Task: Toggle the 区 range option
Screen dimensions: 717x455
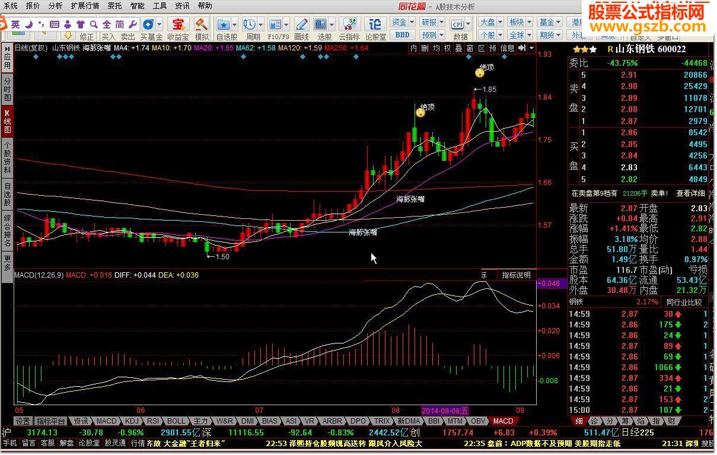Action: pos(482,48)
